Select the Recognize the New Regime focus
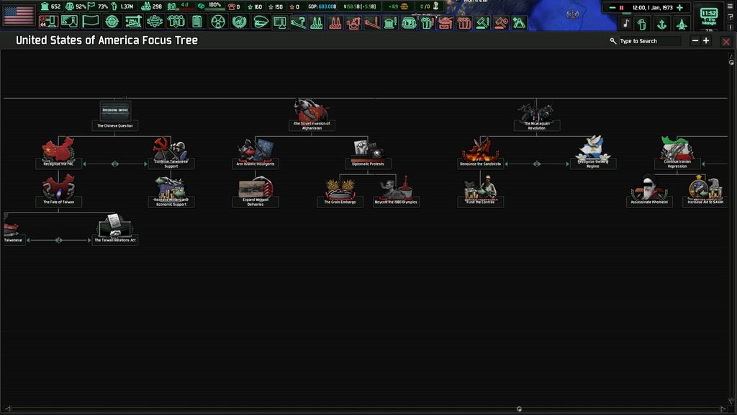Screen dimensions: 737x415 593,153
